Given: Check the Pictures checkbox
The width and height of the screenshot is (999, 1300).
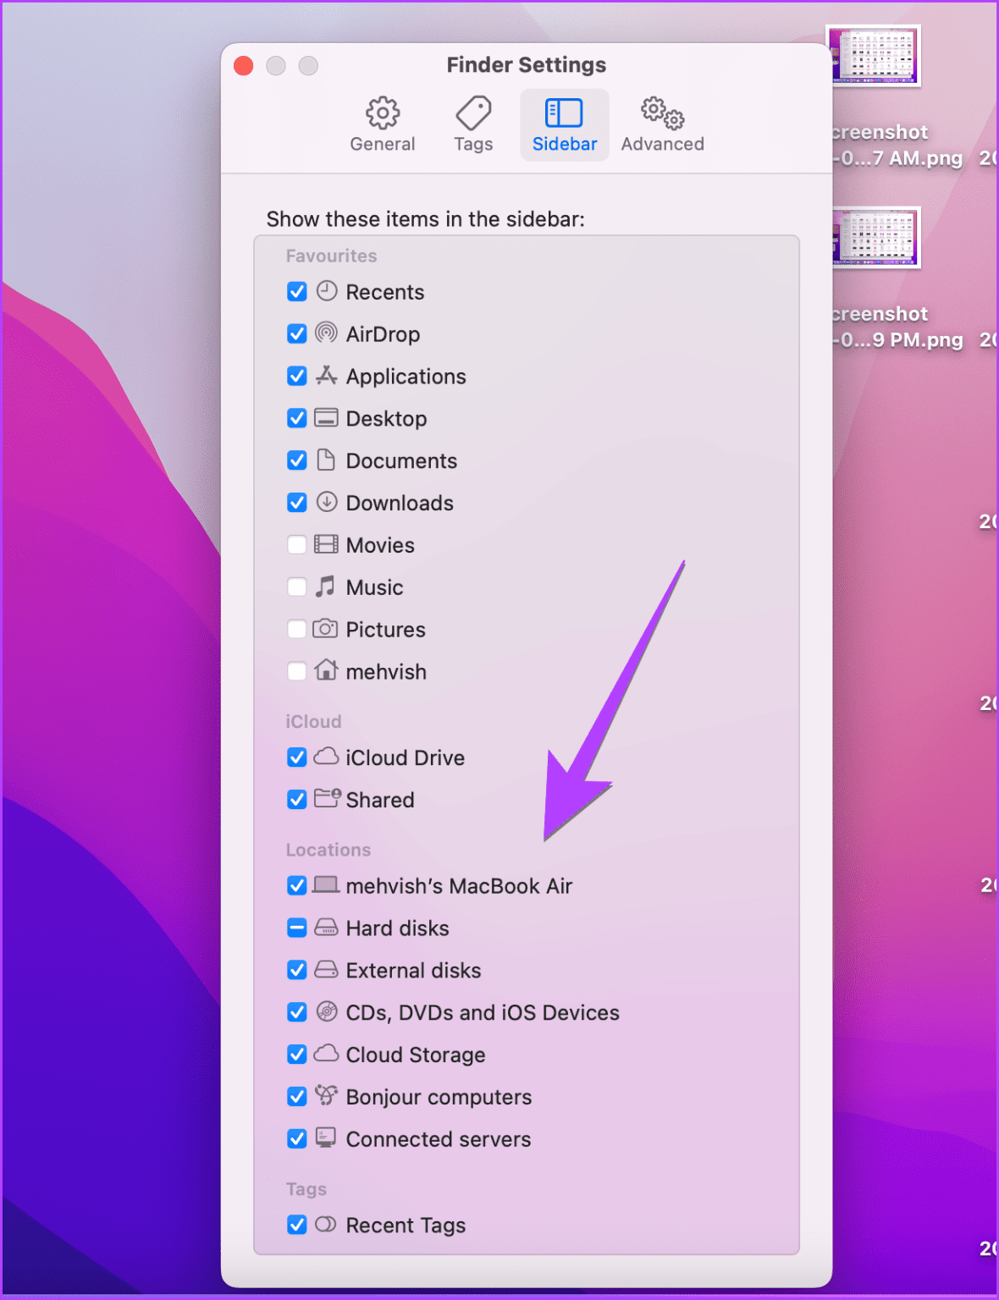Looking at the screenshot, I should click(x=296, y=629).
